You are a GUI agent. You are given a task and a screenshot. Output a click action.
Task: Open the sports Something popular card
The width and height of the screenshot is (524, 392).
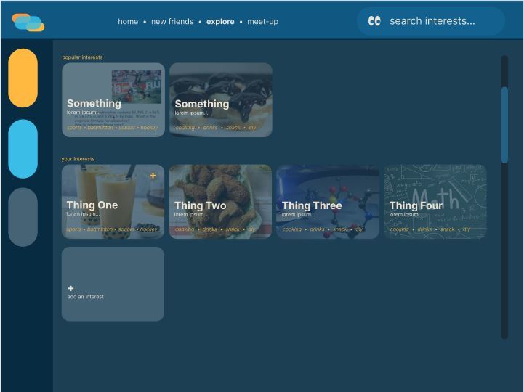pyautogui.click(x=113, y=100)
